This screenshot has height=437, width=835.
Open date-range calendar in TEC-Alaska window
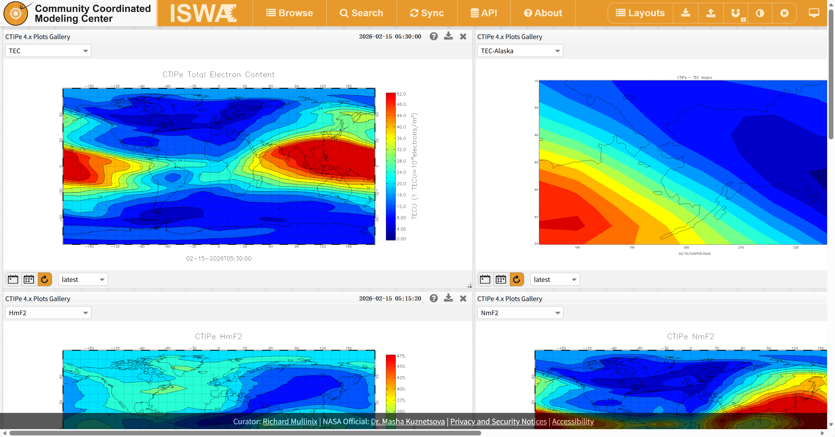(500, 279)
